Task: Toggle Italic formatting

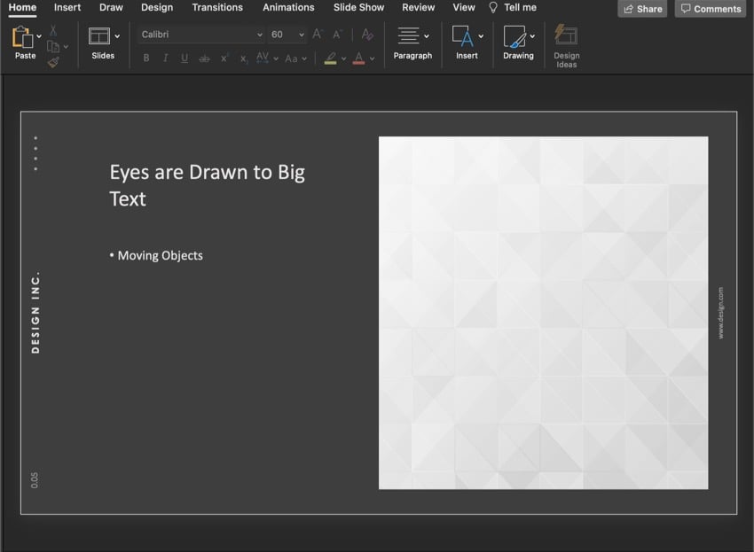Action: pos(165,58)
